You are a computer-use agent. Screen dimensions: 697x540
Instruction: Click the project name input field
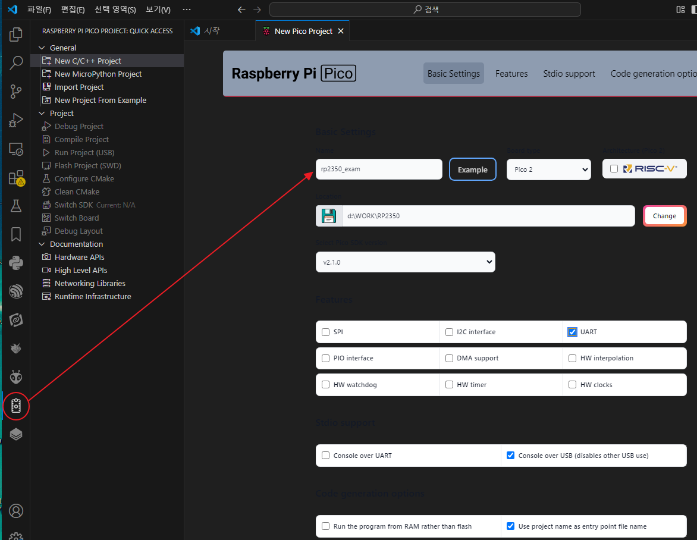tap(379, 169)
